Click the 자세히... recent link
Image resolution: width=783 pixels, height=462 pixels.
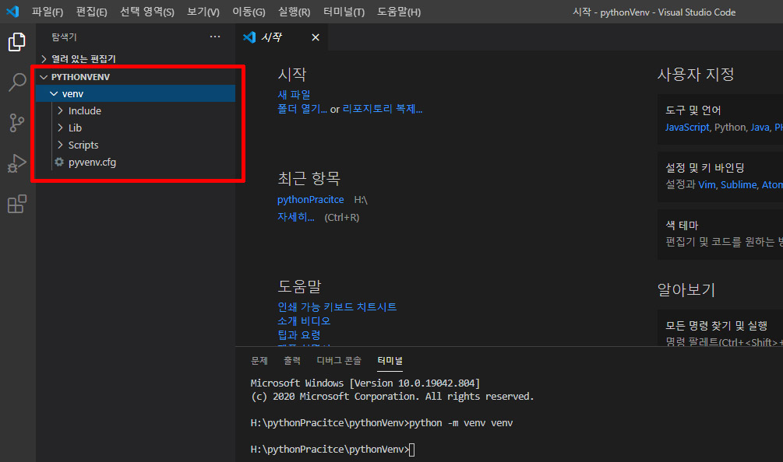pos(295,217)
